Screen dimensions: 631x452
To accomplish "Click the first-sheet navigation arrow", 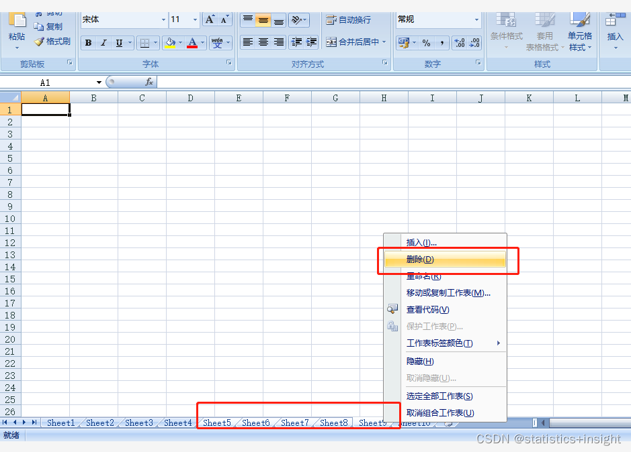I will pos(5,422).
